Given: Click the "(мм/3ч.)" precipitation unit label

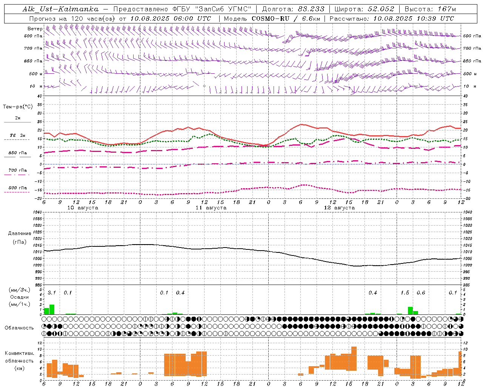Looking at the screenshot, I should tap(20, 290).
